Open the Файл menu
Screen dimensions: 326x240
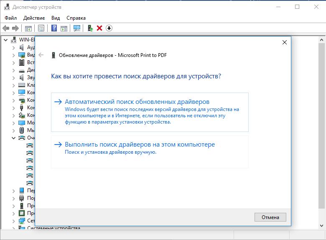[x=10, y=18]
